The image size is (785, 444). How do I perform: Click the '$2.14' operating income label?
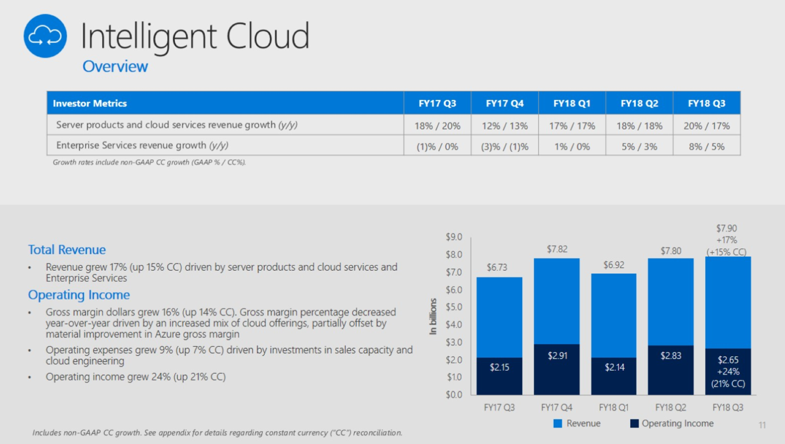615,367
